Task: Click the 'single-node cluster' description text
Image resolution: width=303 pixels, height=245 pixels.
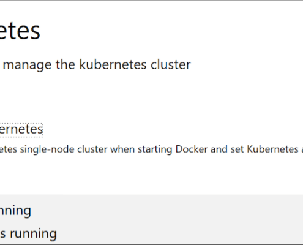Action: pos(64,149)
